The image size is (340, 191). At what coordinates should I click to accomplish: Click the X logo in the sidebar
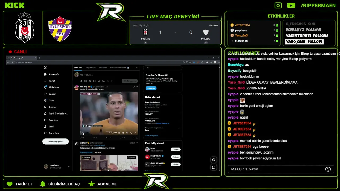[x=45, y=68]
